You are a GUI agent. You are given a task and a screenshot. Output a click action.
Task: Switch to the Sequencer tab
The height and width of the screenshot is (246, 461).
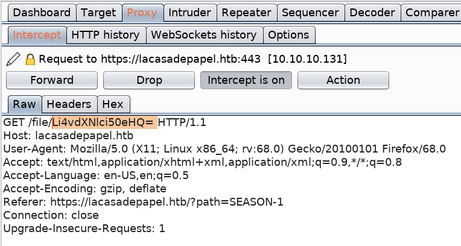click(311, 12)
